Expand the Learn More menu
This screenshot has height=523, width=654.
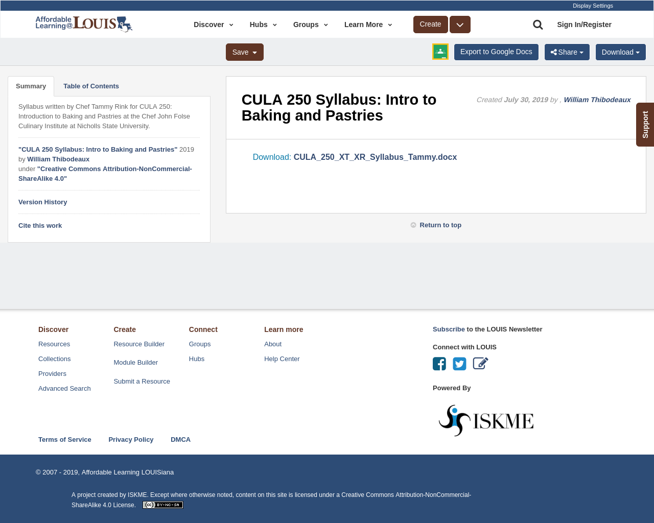tap(368, 25)
